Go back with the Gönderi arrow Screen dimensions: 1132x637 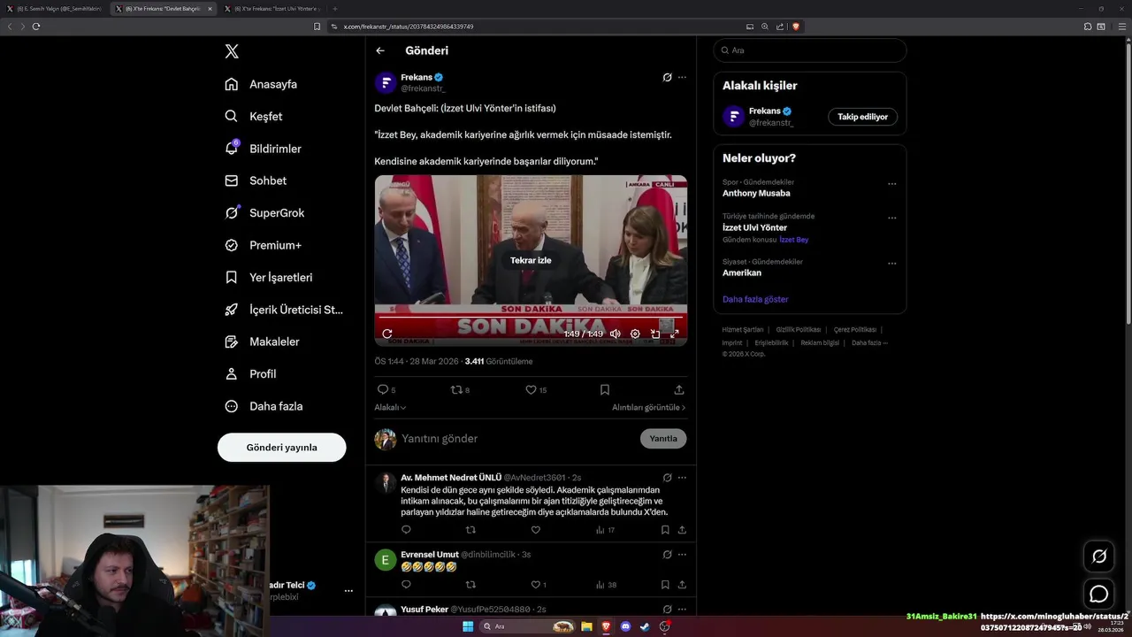click(x=380, y=51)
